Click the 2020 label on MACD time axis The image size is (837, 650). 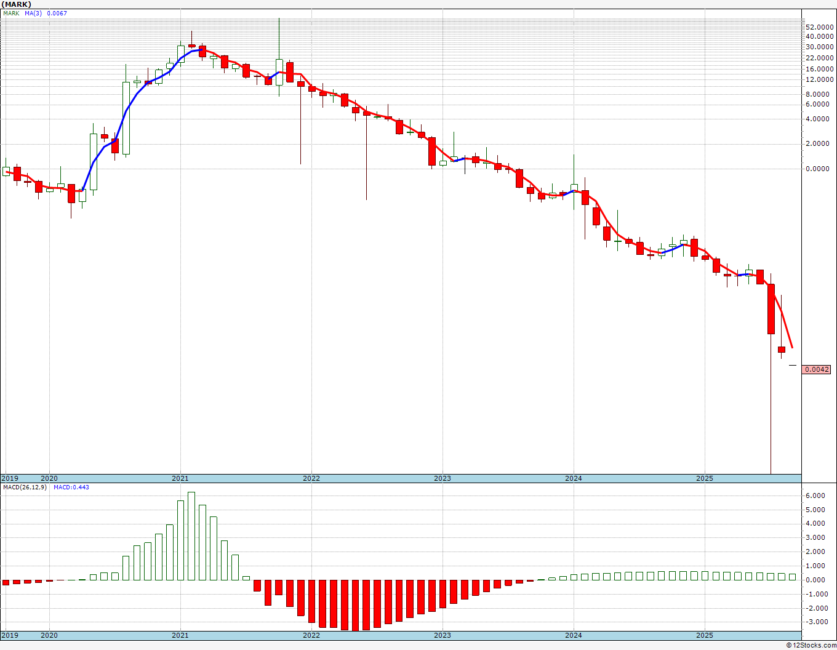point(49,635)
